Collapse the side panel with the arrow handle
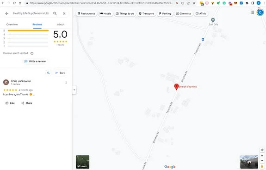 tap(74, 90)
